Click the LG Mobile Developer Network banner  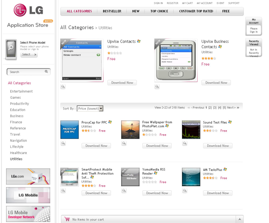click(x=28, y=214)
